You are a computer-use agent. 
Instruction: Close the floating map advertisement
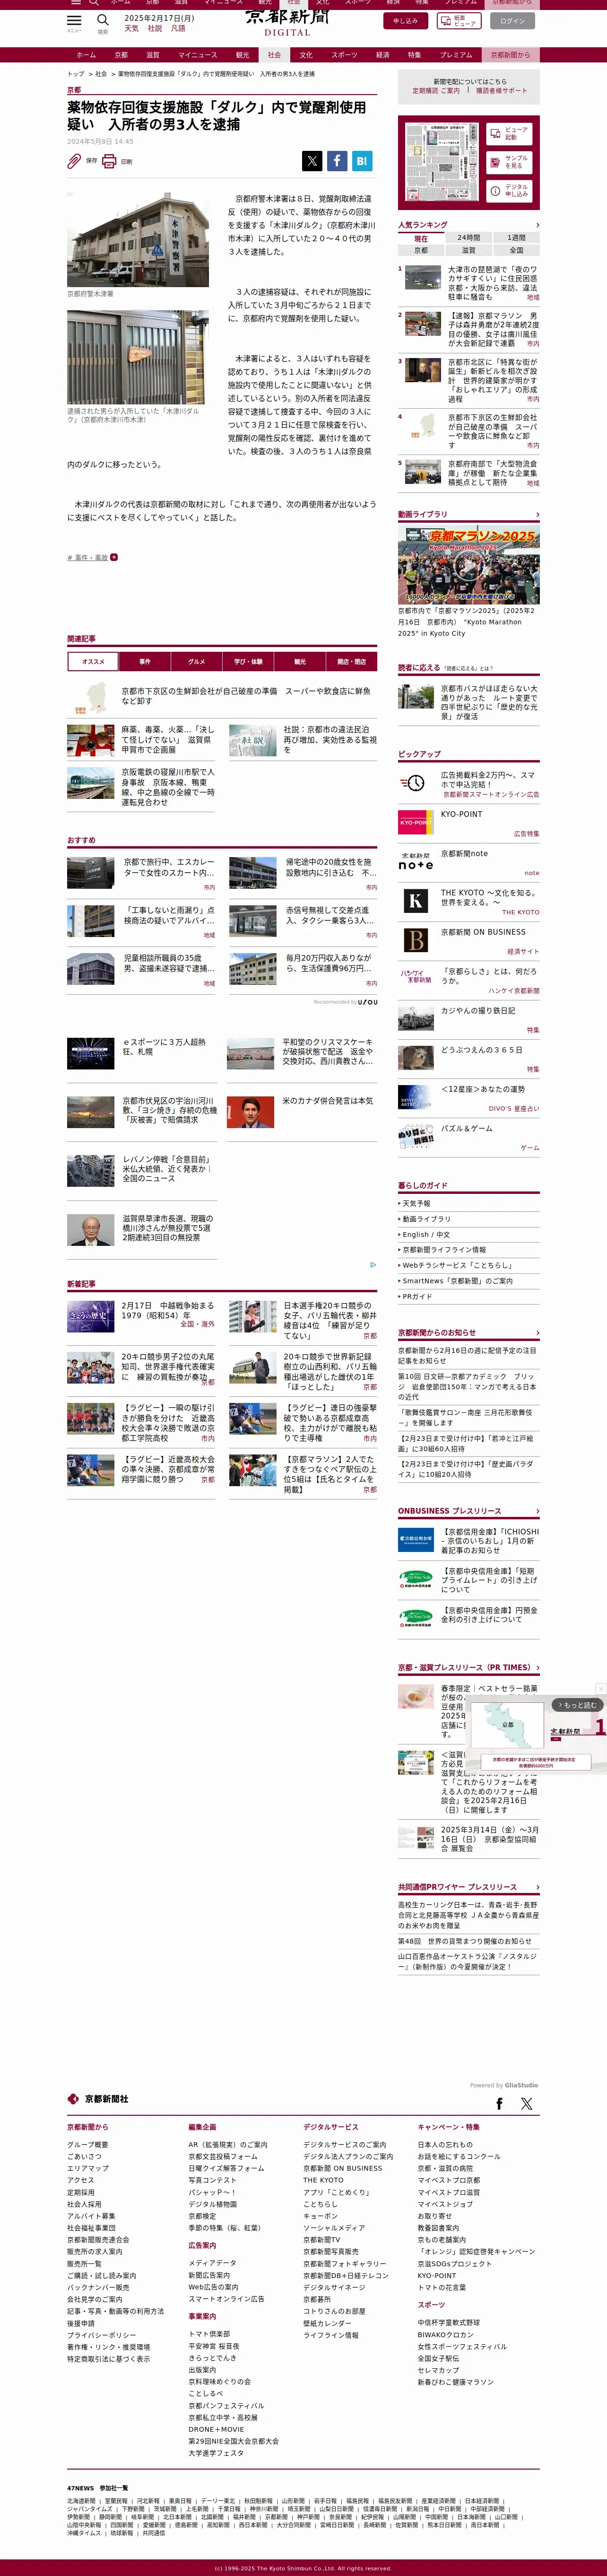click(x=601, y=1689)
